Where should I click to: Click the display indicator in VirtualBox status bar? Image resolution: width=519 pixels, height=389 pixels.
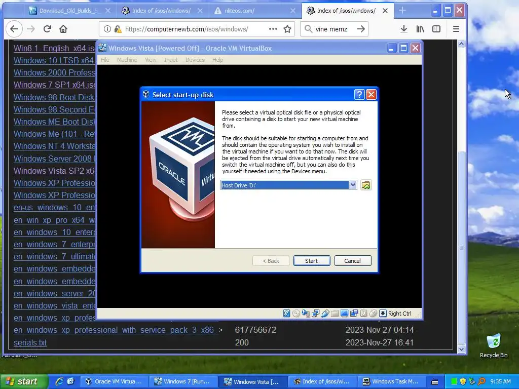344,313
